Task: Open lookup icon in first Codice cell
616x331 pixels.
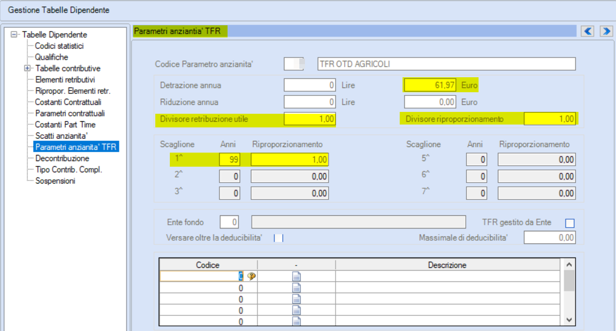Action: click(251, 276)
